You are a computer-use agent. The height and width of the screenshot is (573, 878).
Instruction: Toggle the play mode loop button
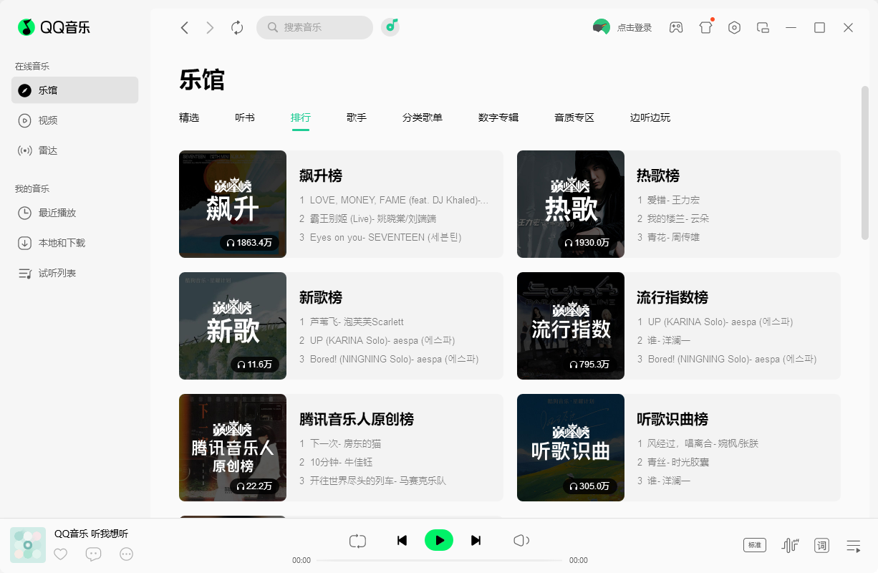(357, 540)
